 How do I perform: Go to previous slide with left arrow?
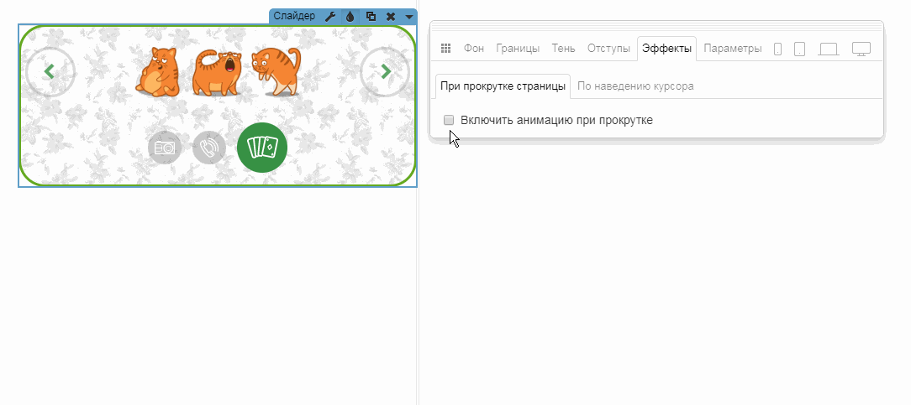tap(50, 72)
